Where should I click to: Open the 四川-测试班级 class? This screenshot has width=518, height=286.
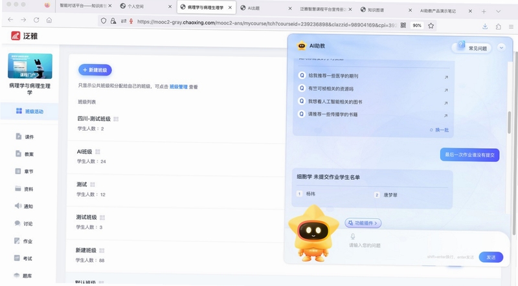click(94, 119)
